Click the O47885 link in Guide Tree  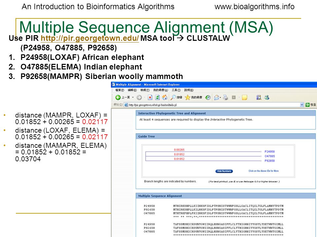pos(270,156)
